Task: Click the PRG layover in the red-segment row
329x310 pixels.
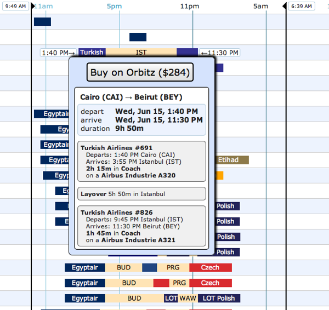Action: click(179, 283)
